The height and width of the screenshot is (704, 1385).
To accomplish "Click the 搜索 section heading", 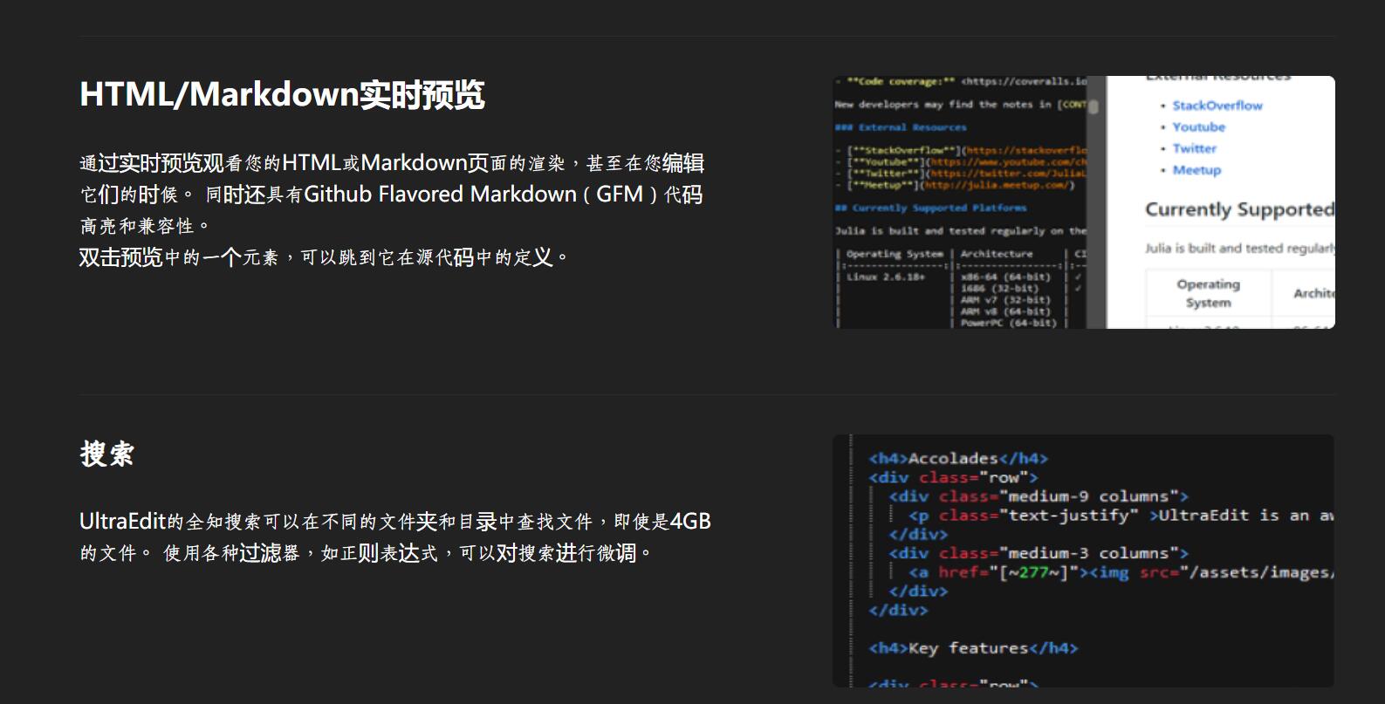I will pos(106,454).
